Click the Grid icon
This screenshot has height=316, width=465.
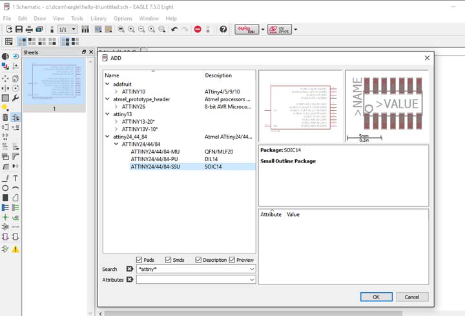pos(8,41)
